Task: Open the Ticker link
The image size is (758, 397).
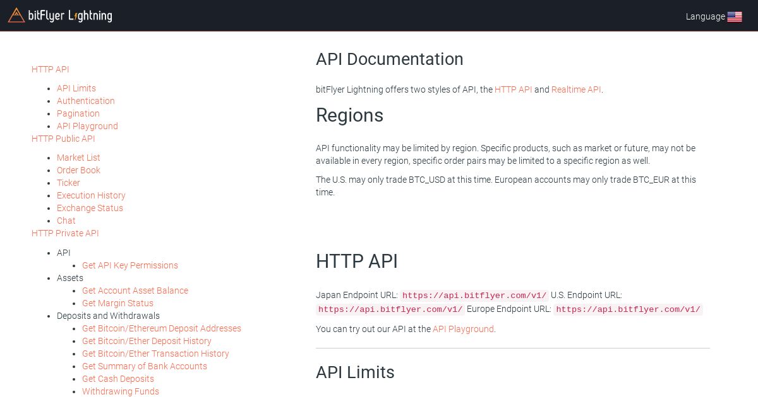Action: [x=68, y=183]
